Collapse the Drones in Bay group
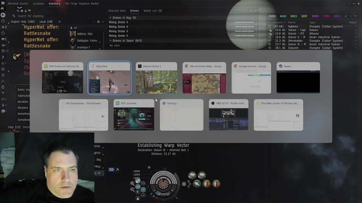362x203 pixels. tap(111, 18)
